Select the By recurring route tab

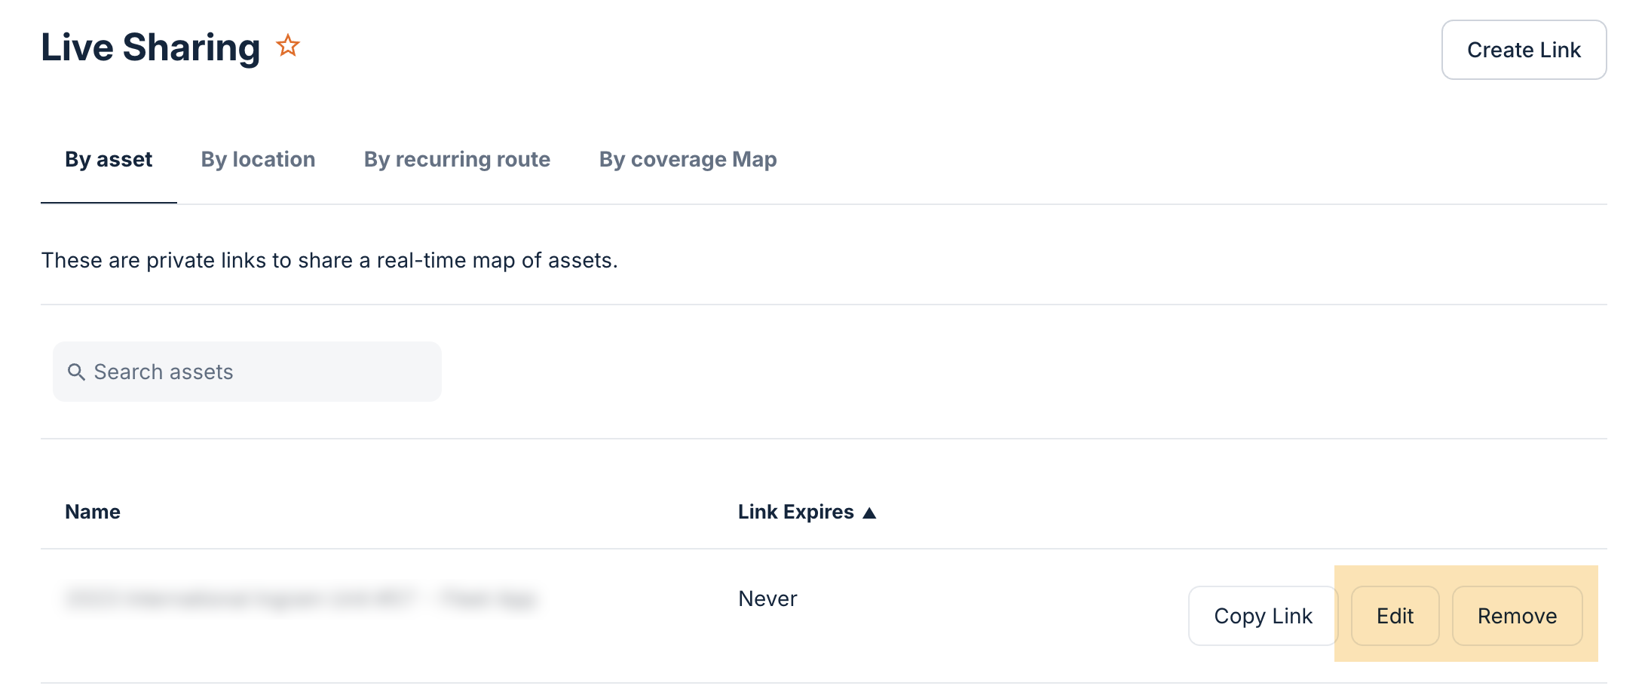[457, 159]
